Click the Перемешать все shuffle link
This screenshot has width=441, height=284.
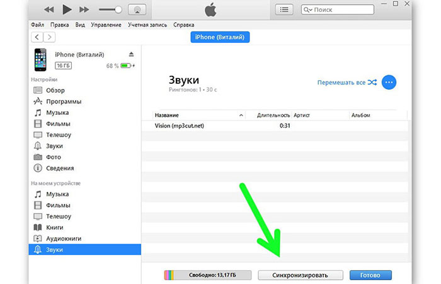pyautogui.click(x=347, y=83)
